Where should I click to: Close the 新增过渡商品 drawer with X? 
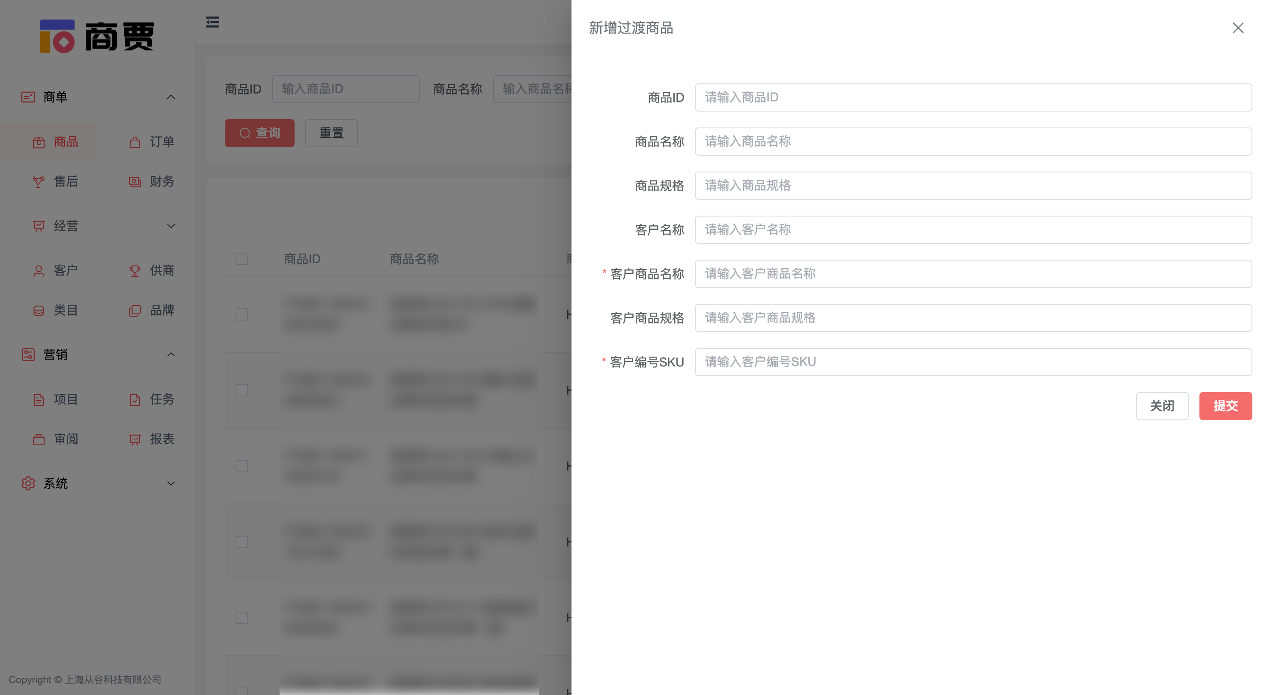tap(1237, 28)
